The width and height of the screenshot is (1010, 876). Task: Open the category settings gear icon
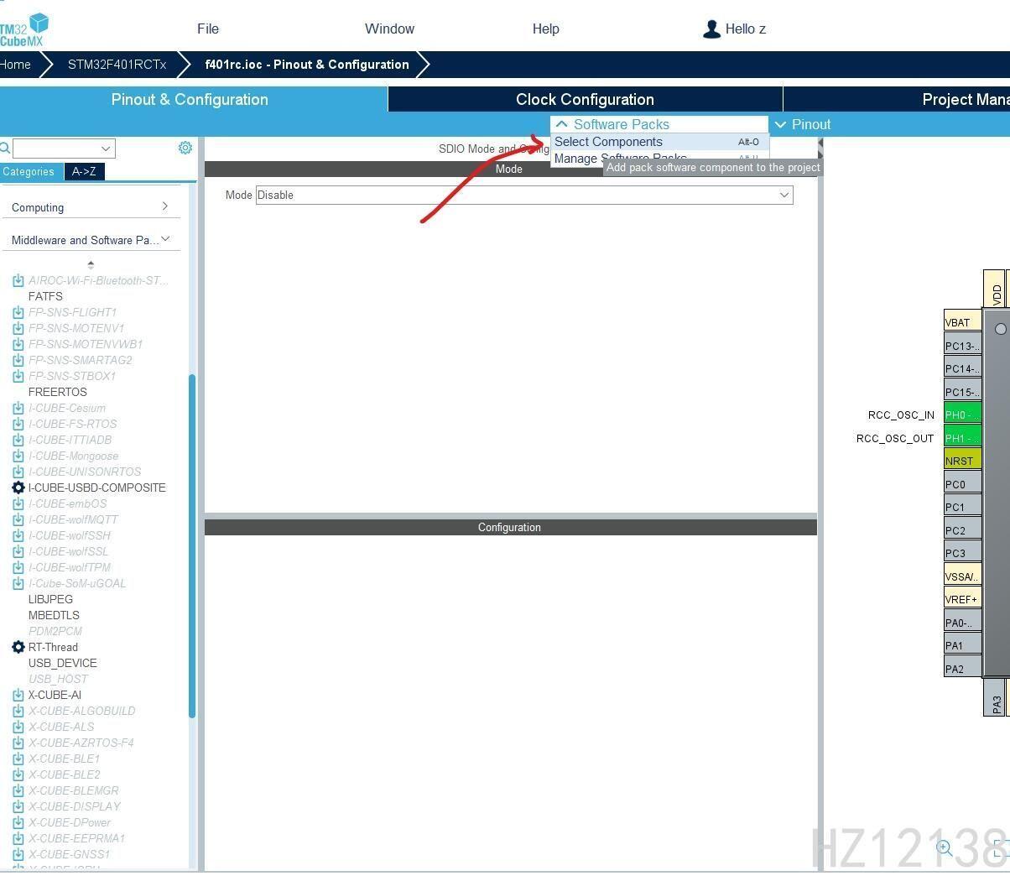185,148
